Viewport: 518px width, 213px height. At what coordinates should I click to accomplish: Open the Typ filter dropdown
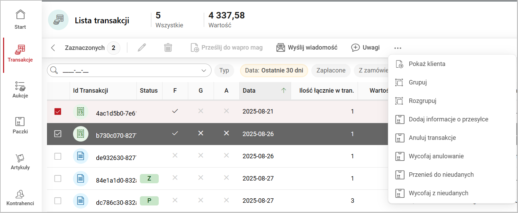(x=224, y=70)
